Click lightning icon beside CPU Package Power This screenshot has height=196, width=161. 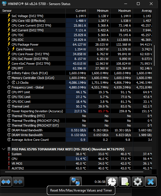pyautogui.click(x=9, y=44)
